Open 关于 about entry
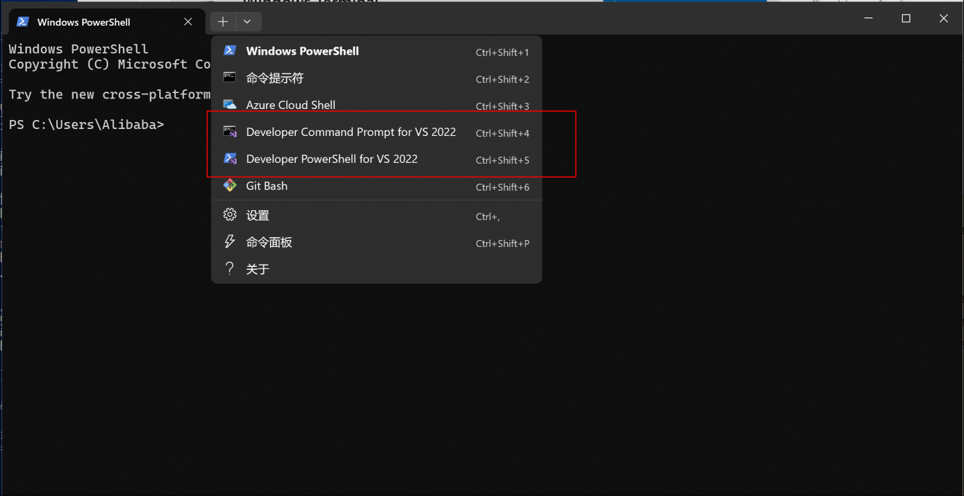 (376, 269)
